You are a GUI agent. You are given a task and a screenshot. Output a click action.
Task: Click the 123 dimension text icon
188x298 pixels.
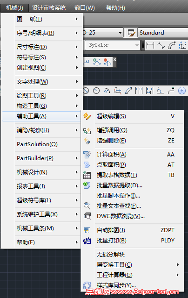pyautogui.click(x=87, y=62)
